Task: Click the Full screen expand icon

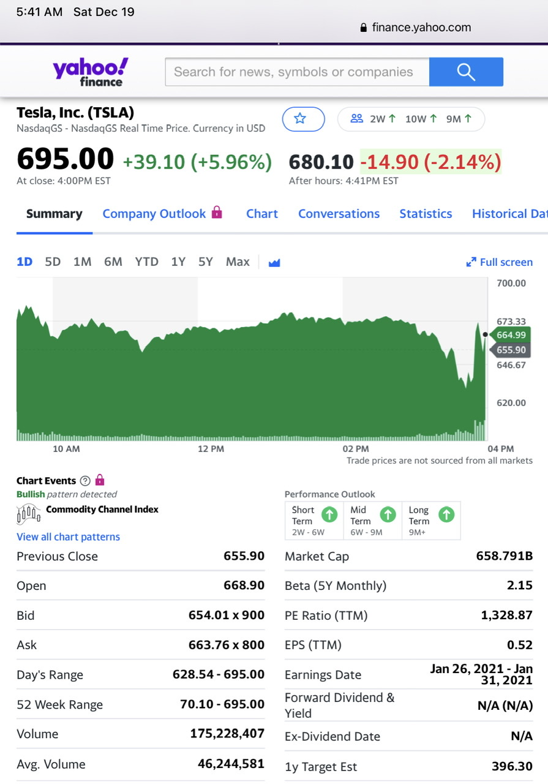Action: [x=471, y=262]
